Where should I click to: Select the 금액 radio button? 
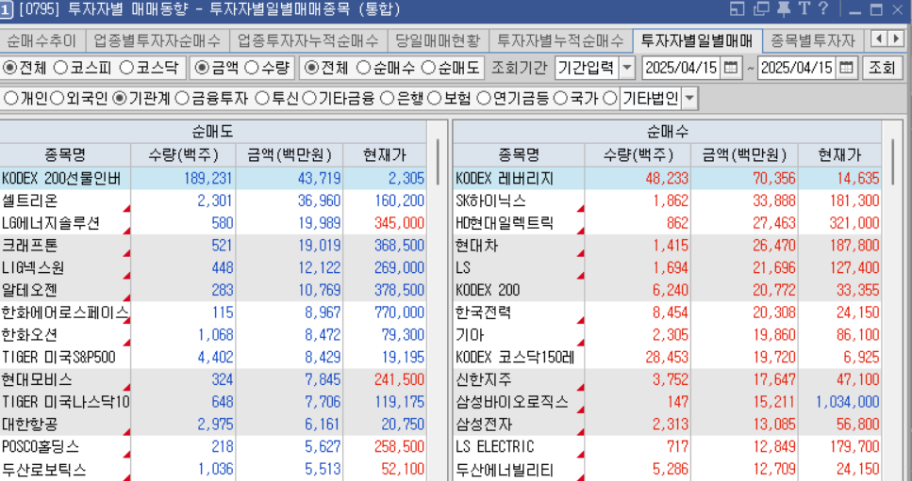point(201,68)
